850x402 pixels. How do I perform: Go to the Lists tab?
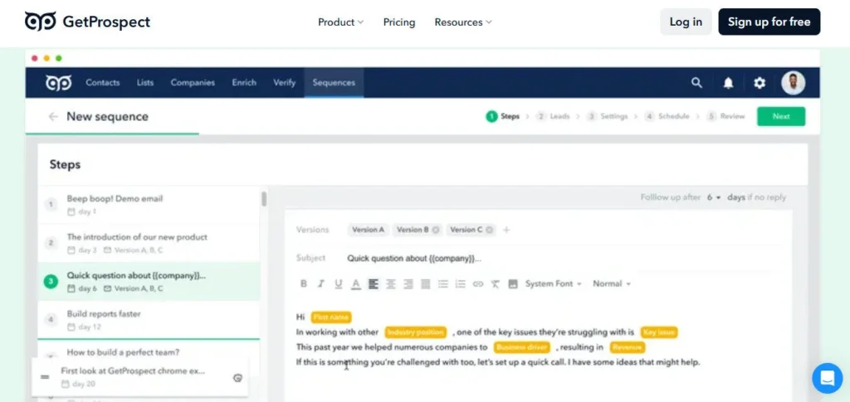point(144,83)
